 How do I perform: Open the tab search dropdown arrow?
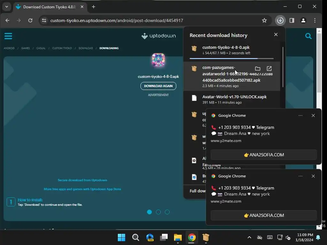(x=7, y=7)
